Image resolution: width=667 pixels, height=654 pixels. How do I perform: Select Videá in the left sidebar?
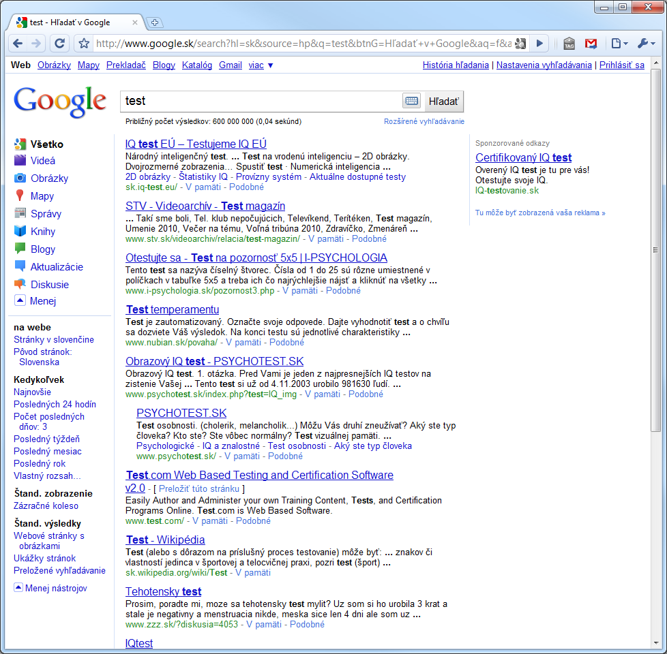pyautogui.click(x=42, y=161)
